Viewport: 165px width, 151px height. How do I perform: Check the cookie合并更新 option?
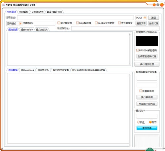click(x=96, y=23)
